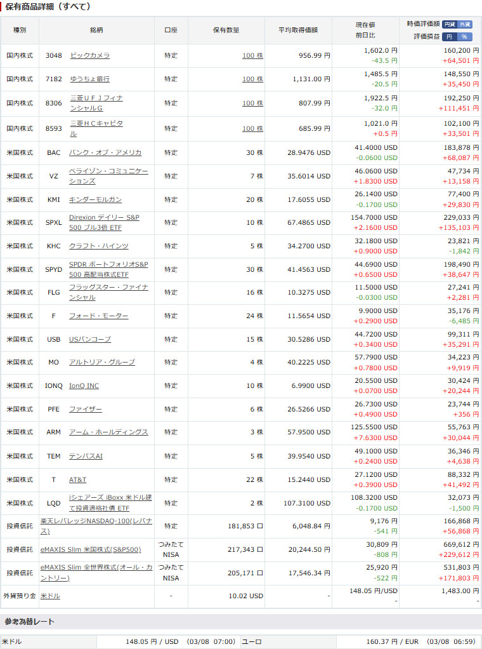
Task: Open バンク・オブ・アメリカ stock details
Action: pos(105,153)
